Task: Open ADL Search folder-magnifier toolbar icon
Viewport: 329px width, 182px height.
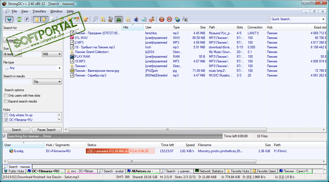Action: (103, 19)
